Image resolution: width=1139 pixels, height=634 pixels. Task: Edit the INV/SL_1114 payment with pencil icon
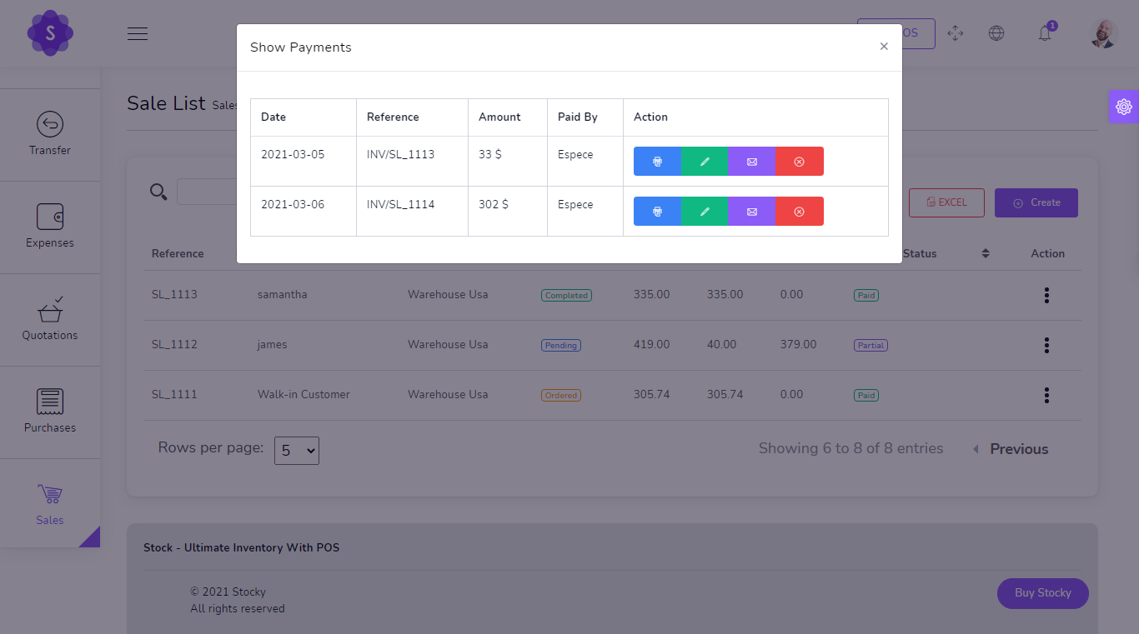pyautogui.click(x=705, y=211)
